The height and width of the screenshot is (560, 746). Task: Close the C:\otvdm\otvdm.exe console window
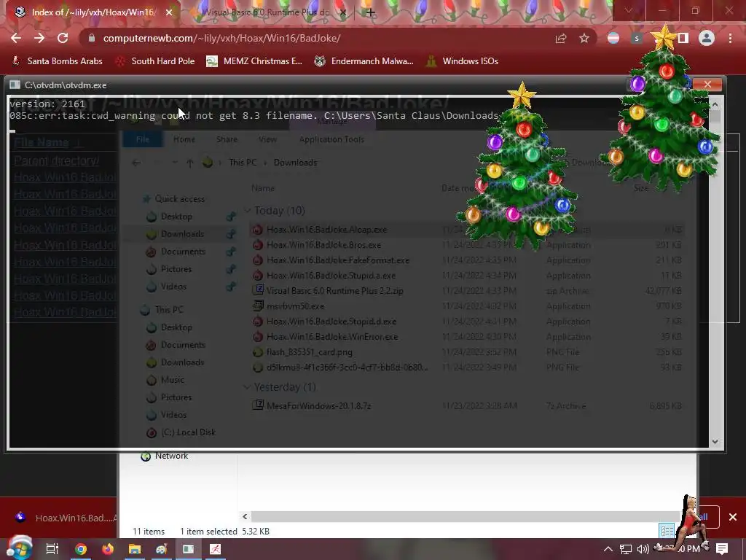click(707, 85)
